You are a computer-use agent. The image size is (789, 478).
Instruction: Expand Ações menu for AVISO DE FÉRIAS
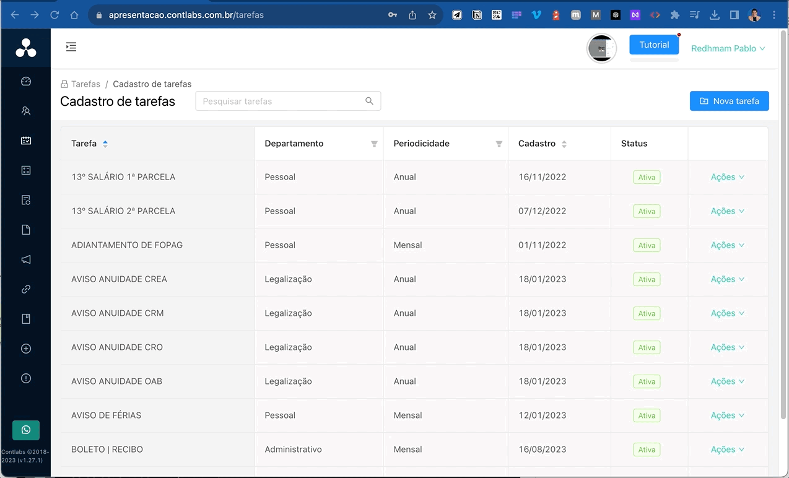[727, 415]
